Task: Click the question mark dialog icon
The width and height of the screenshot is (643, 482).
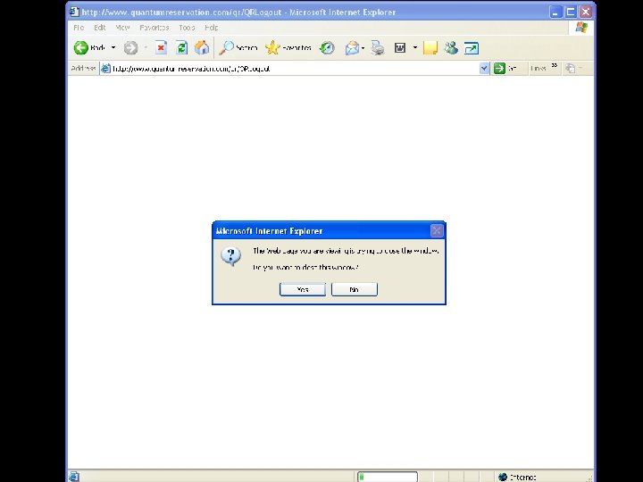Action: tap(231, 256)
